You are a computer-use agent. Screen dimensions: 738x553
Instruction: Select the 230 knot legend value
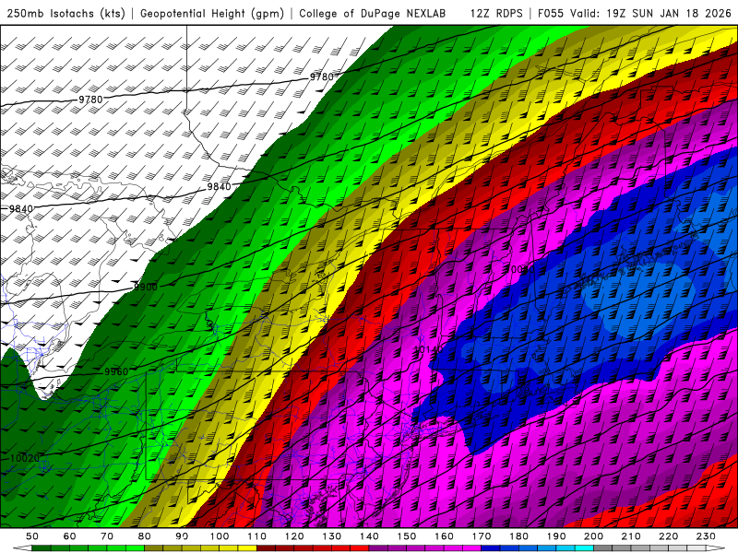pos(707,536)
